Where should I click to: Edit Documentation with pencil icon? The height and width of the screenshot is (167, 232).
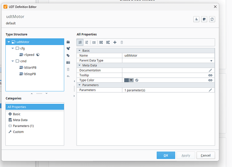click(x=210, y=70)
